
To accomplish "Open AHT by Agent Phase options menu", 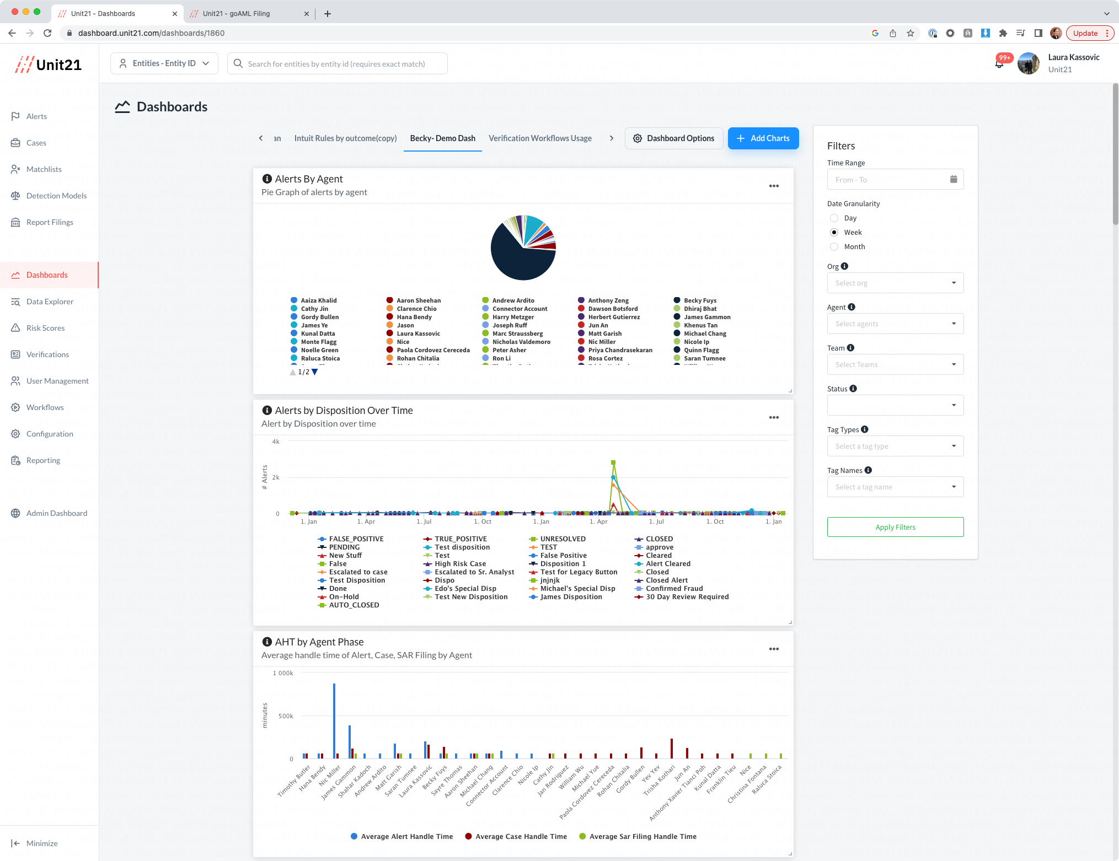I will coord(774,649).
